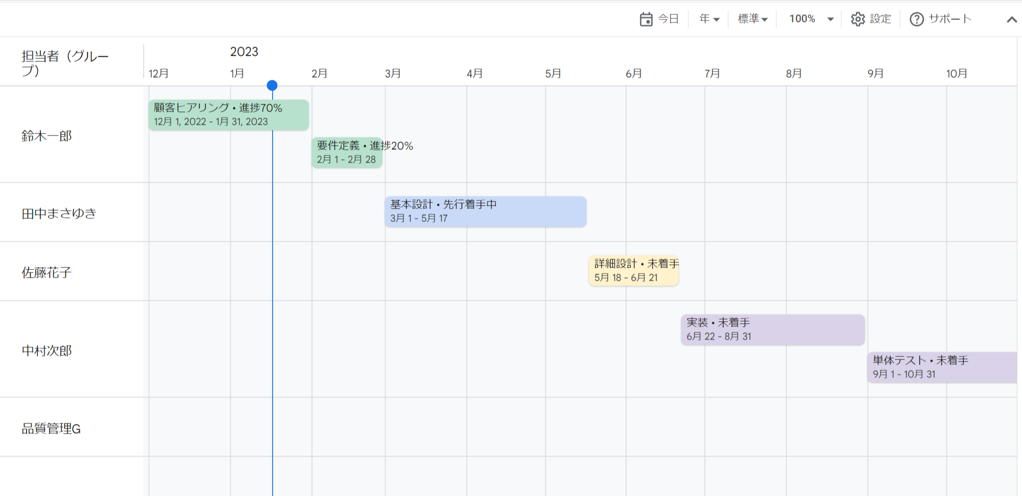Viewport: 1022px width, 496px height.
Task: Click the 8月 month header
Action: 794,74
